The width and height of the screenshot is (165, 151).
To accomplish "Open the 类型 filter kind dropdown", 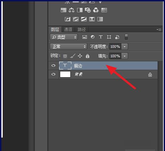I will 64,37.
